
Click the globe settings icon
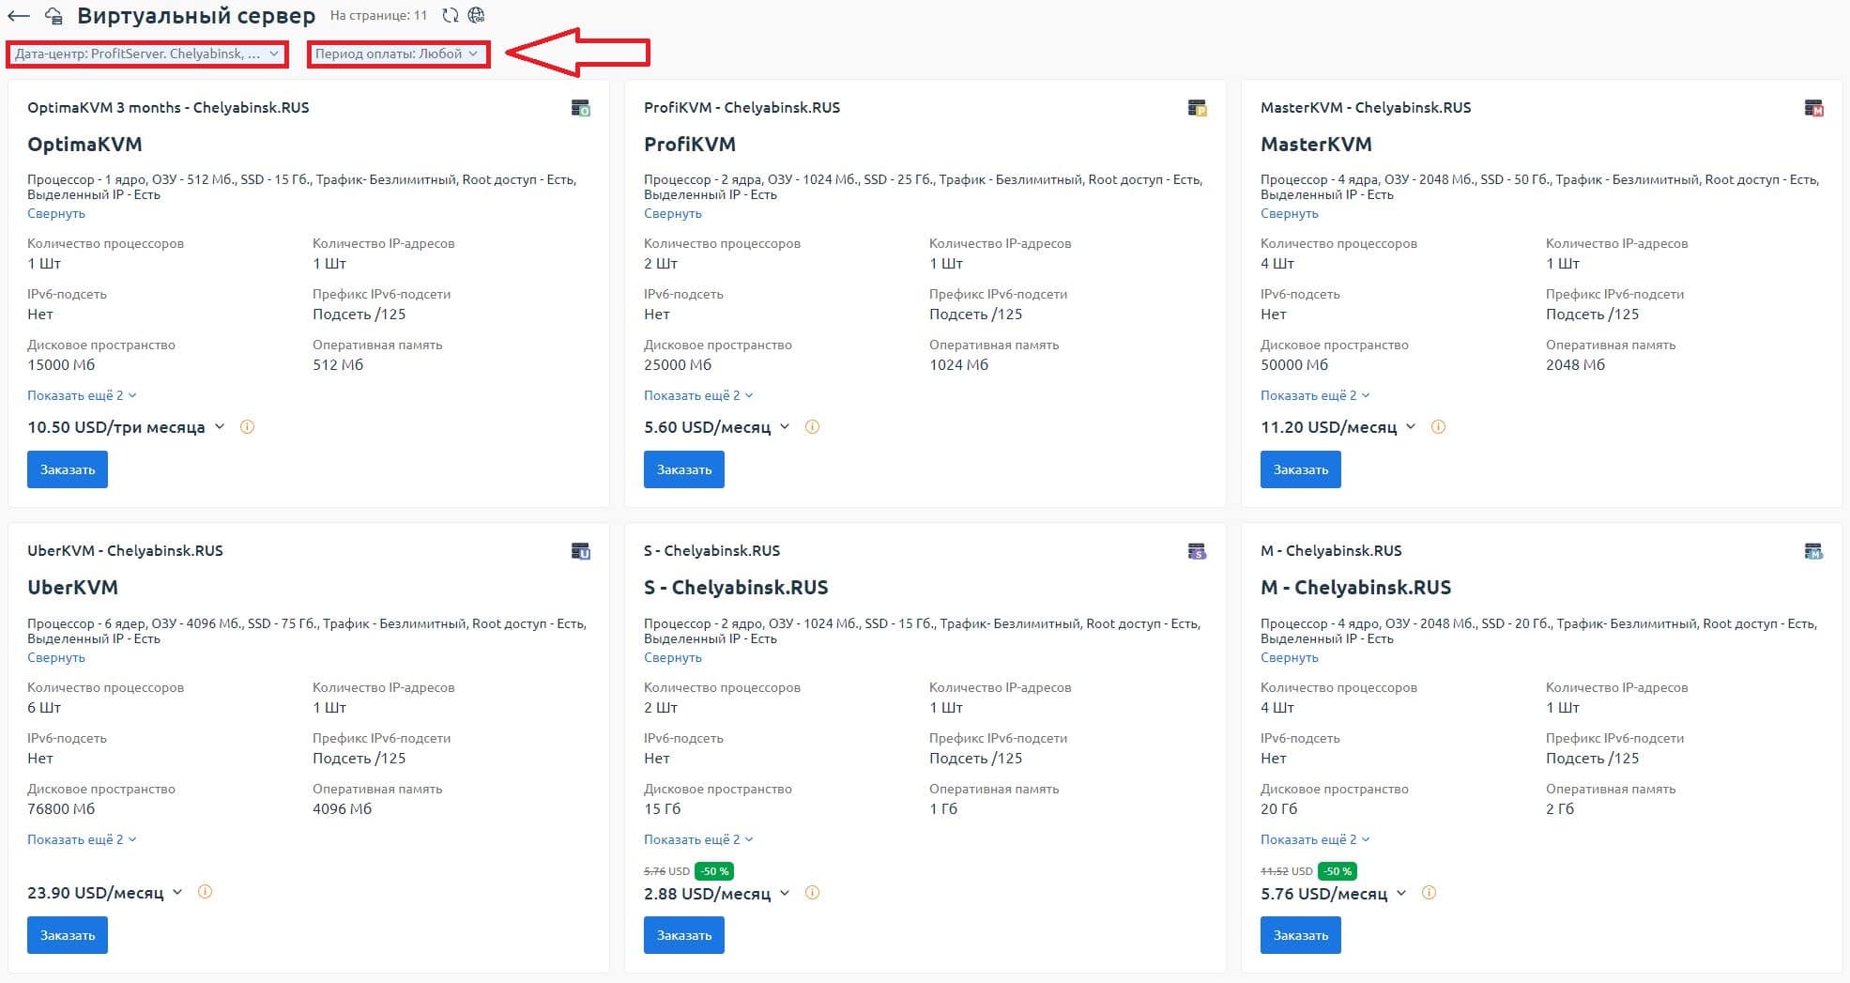point(477,15)
